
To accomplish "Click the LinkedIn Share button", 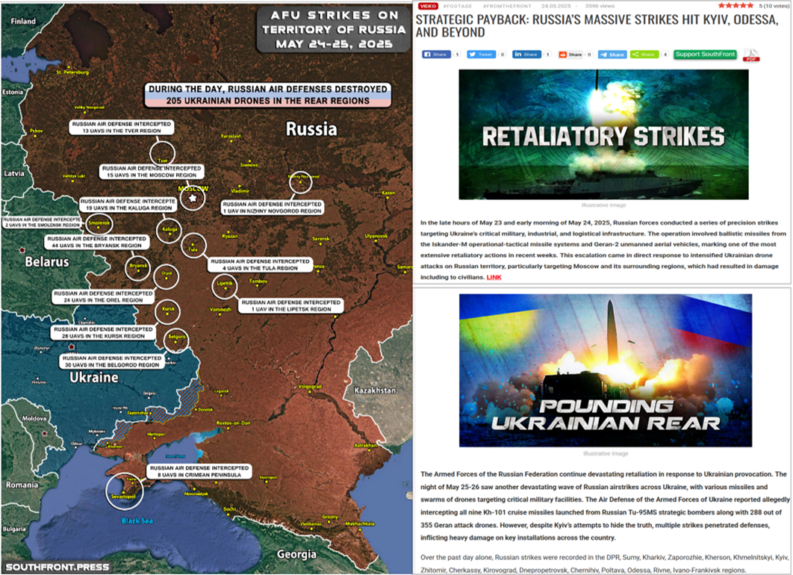I will (x=526, y=54).
